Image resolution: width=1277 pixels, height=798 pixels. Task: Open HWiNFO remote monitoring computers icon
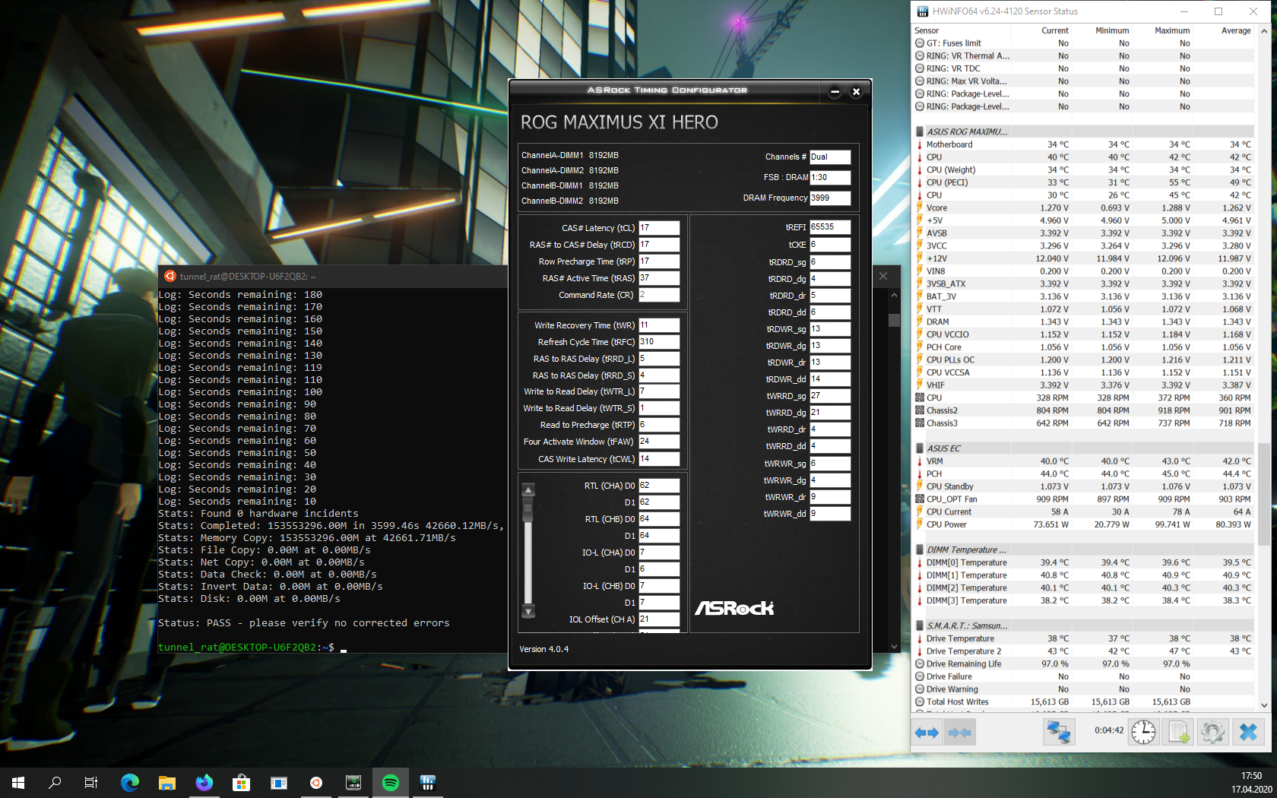coord(1058,733)
